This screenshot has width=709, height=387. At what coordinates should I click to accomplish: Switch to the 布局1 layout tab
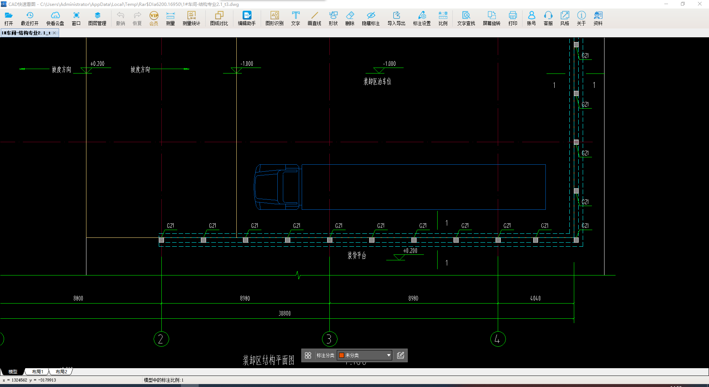[37, 371]
